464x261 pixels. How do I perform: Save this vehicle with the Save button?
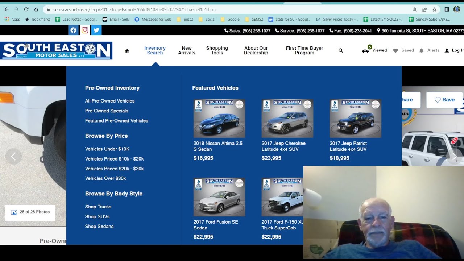click(x=444, y=100)
